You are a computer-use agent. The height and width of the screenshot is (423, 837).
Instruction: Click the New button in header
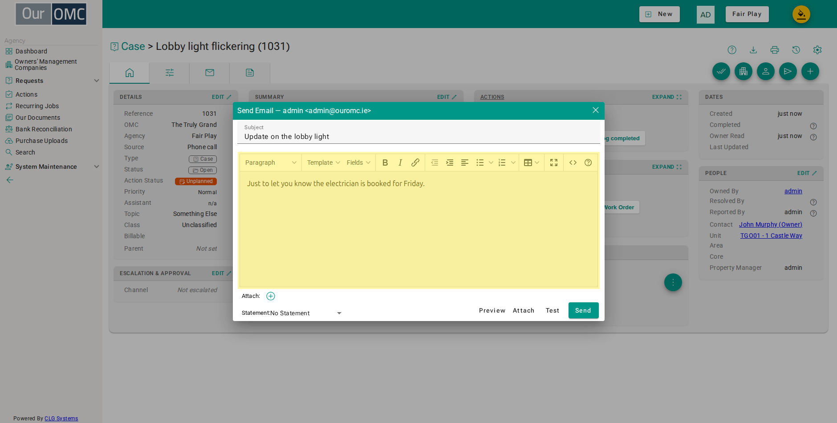[659, 14]
